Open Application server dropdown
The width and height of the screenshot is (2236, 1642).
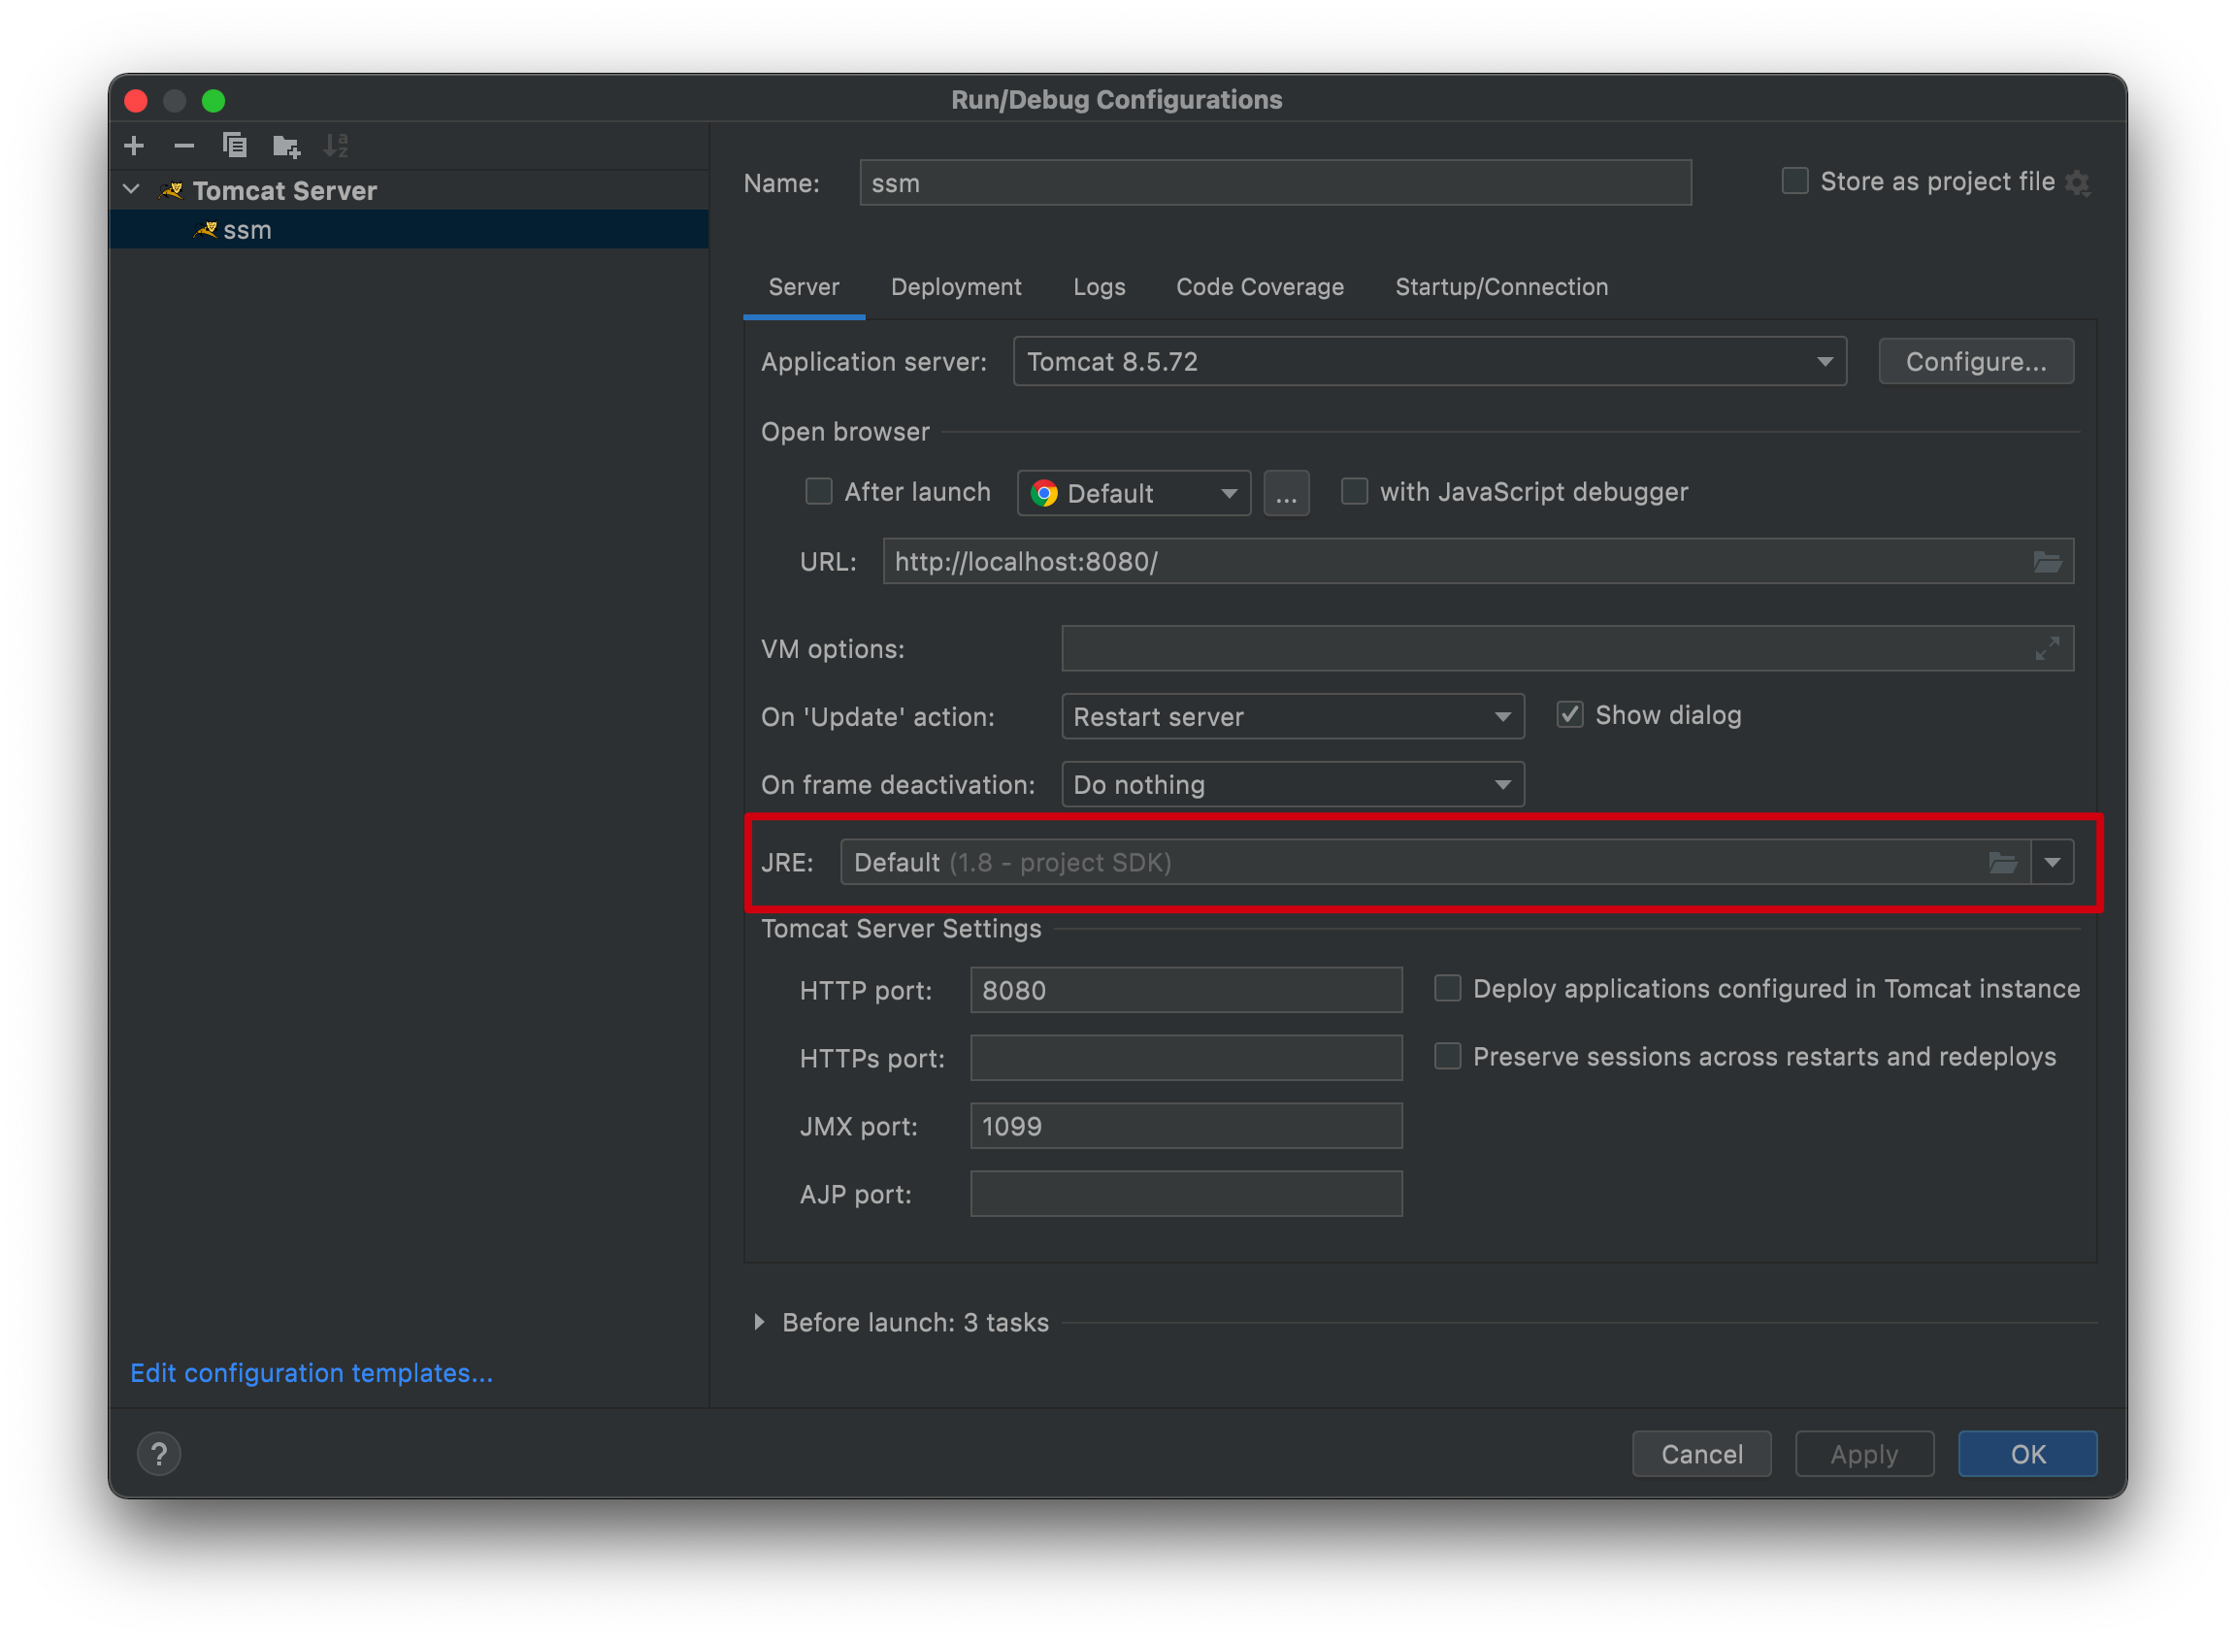coord(1430,362)
